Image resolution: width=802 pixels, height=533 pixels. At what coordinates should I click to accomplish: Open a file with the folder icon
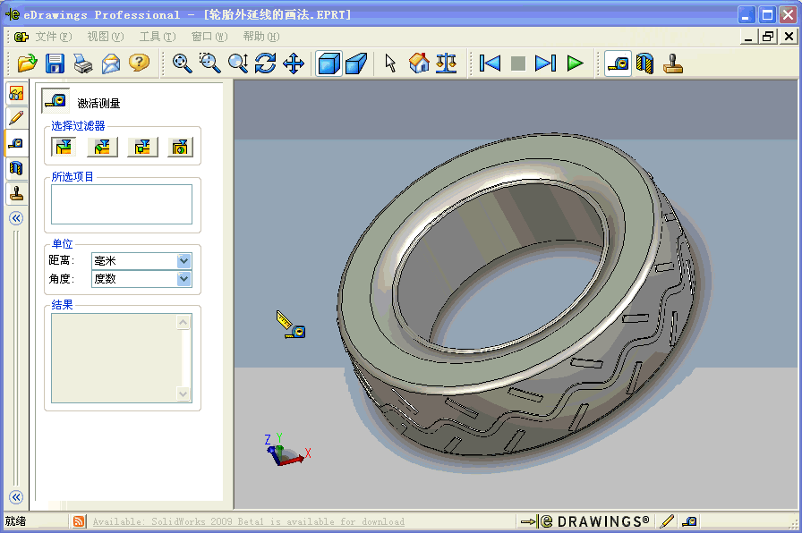tap(27, 63)
